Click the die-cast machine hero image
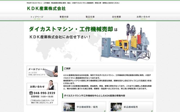The width and height of the screenshot is (180, 112). pyautogui.click(x=126, y=42)
